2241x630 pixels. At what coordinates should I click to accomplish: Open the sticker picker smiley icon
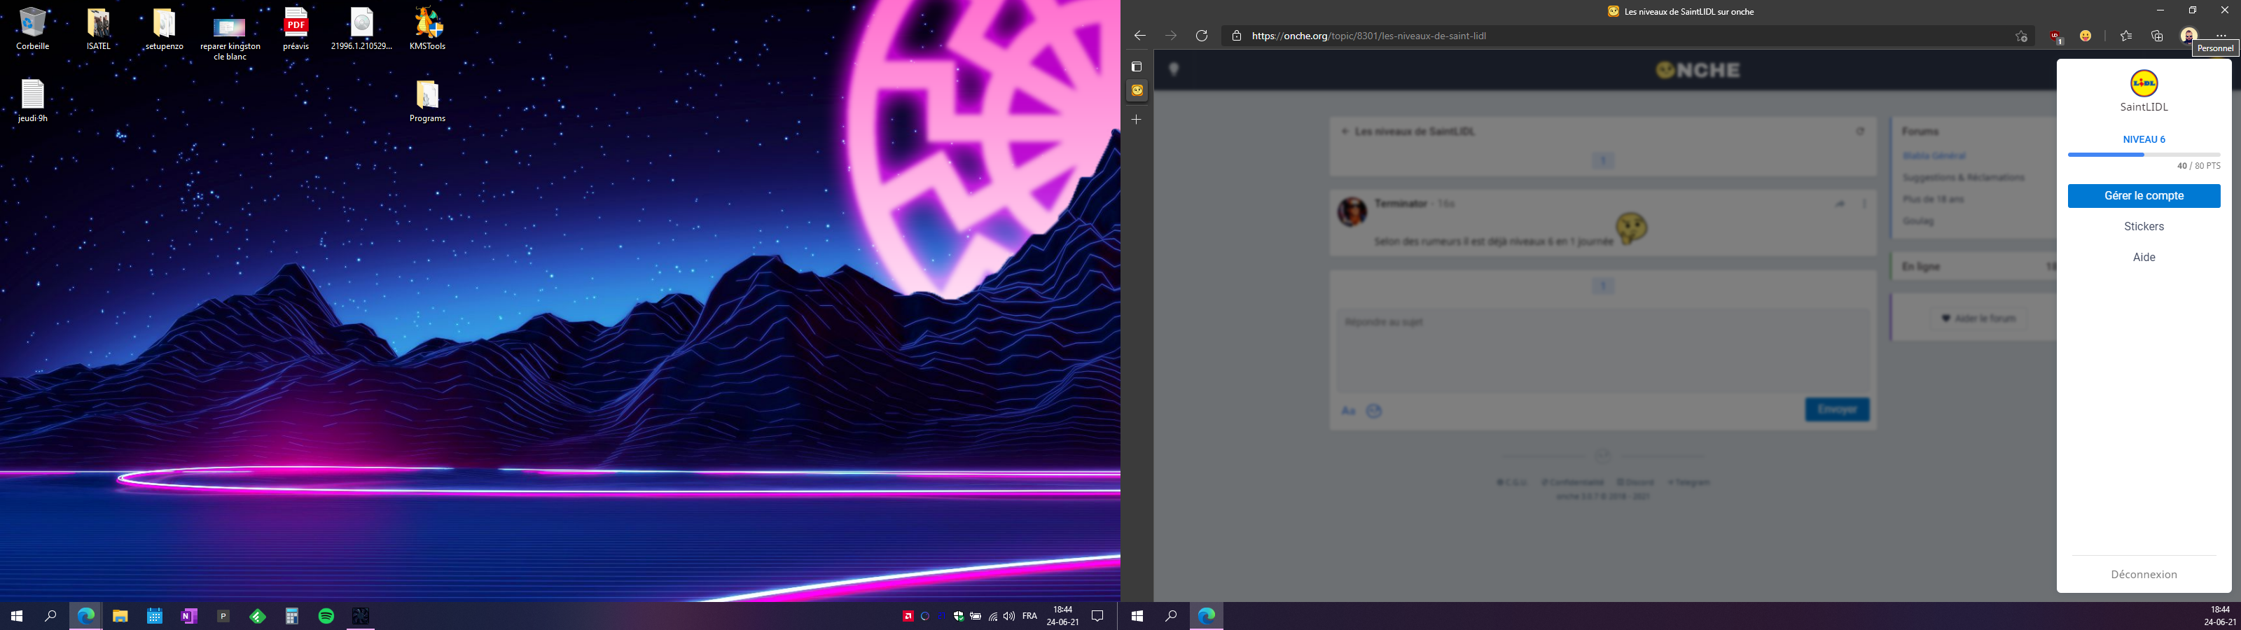1373,411
